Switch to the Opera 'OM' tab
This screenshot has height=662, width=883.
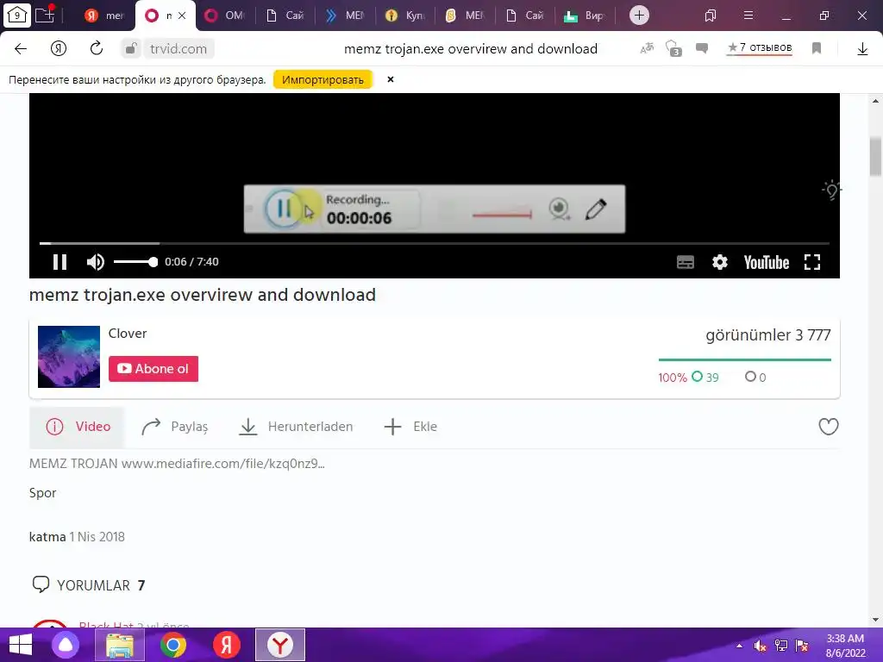click(225, 16)
